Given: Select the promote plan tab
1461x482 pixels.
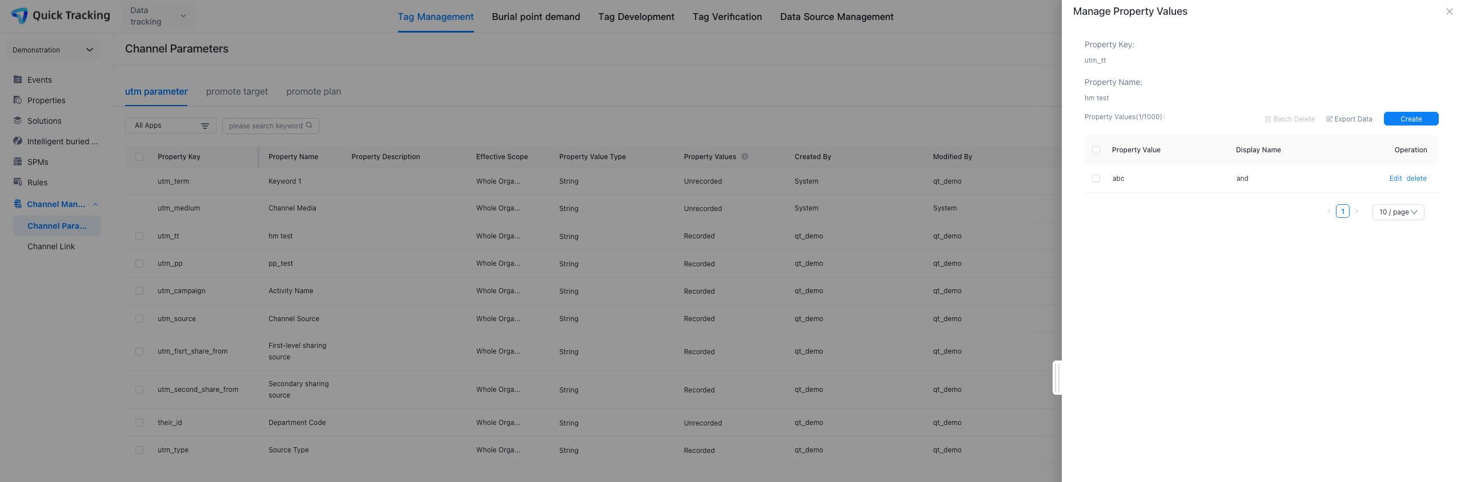Looking at the screenshot, I should click(x=314, y=91).
